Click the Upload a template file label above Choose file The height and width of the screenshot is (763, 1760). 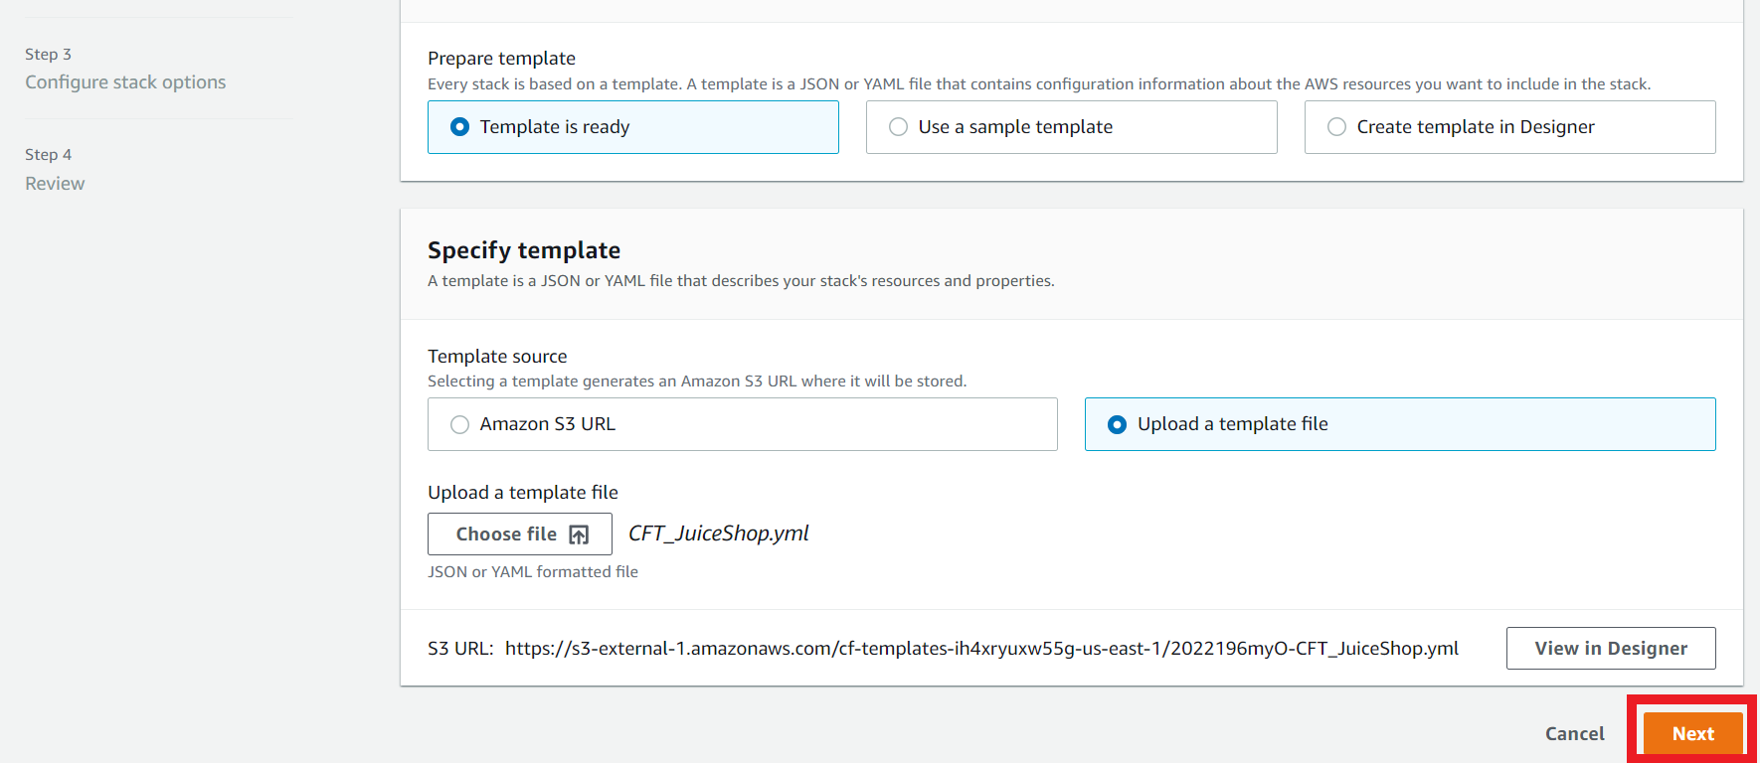pos(523,493)
